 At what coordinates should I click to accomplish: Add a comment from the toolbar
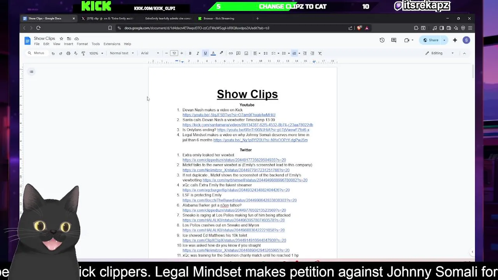238,53
